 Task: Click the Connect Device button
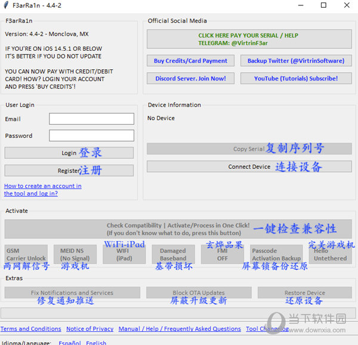(x=249, y=167)
